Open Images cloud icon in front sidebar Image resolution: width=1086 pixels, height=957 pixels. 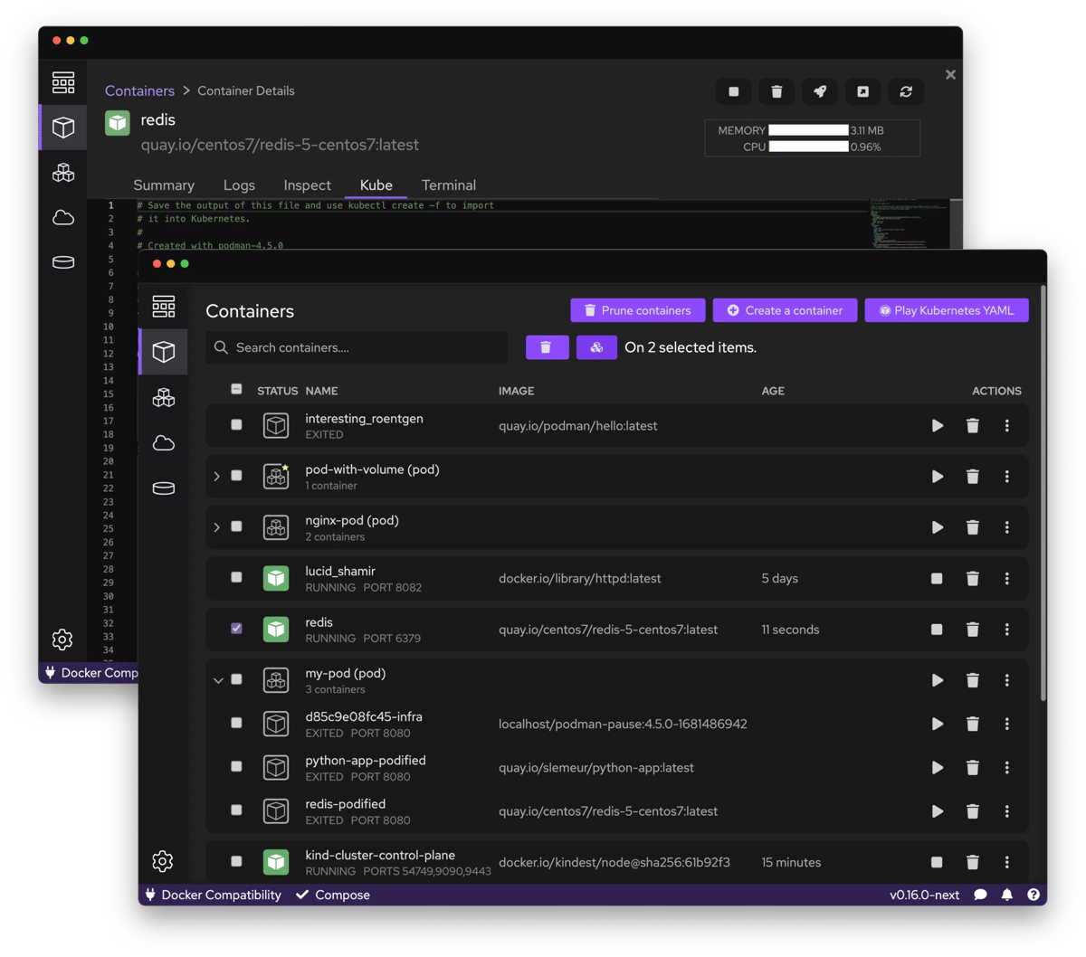coord(163,443)
